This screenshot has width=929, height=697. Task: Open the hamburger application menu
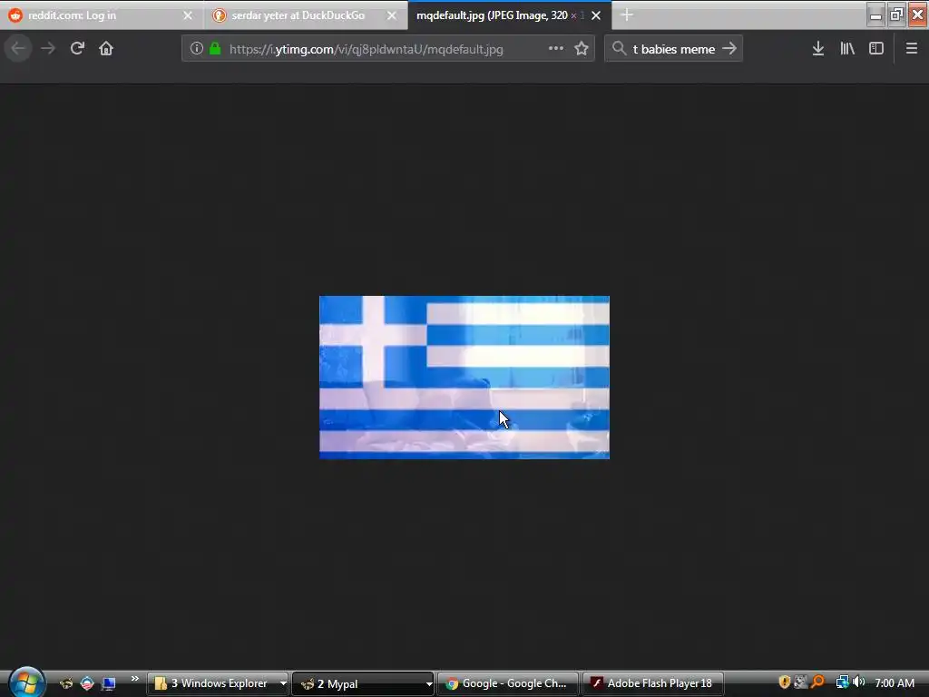coord(912,49)
